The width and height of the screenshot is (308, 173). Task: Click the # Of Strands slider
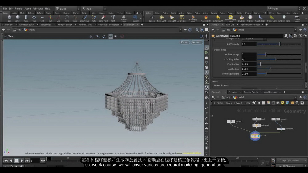[279, 44]
